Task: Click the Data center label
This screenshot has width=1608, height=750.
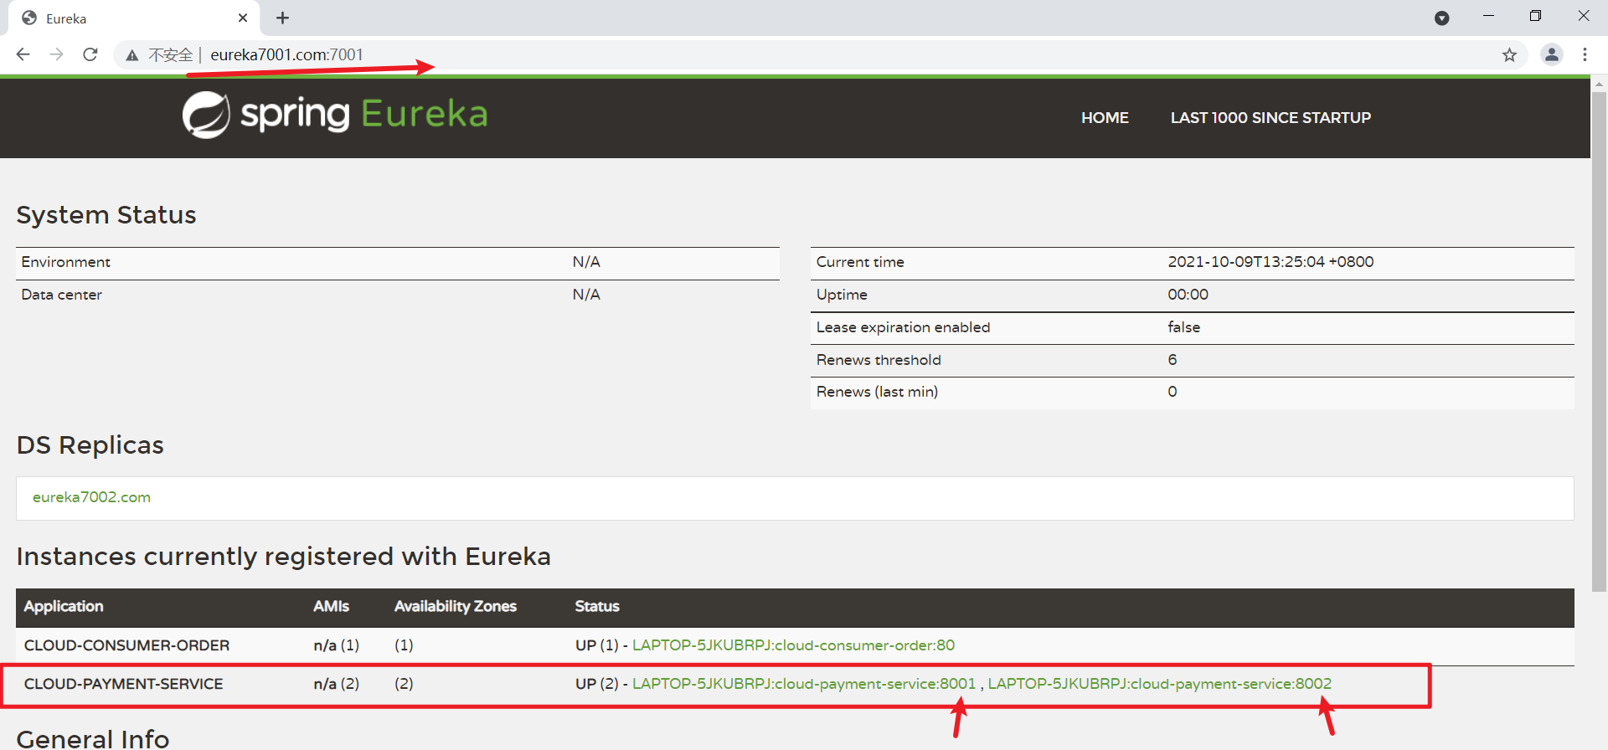Action: [61, 295]
